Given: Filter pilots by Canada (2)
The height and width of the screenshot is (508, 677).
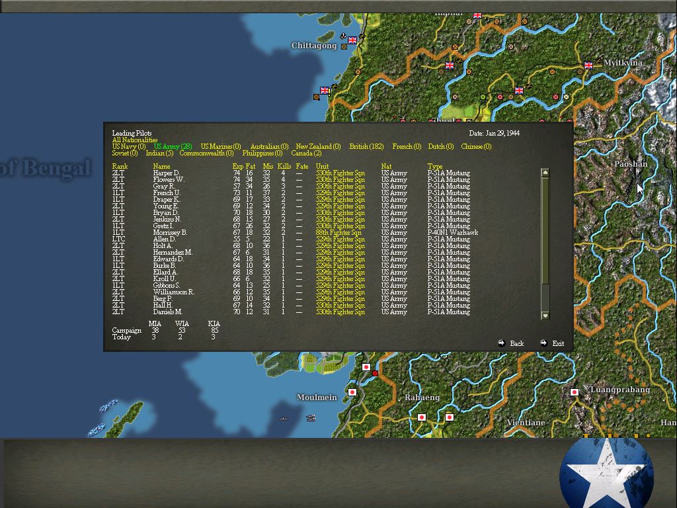Looking at the screenshot, I should click(306, 153).
